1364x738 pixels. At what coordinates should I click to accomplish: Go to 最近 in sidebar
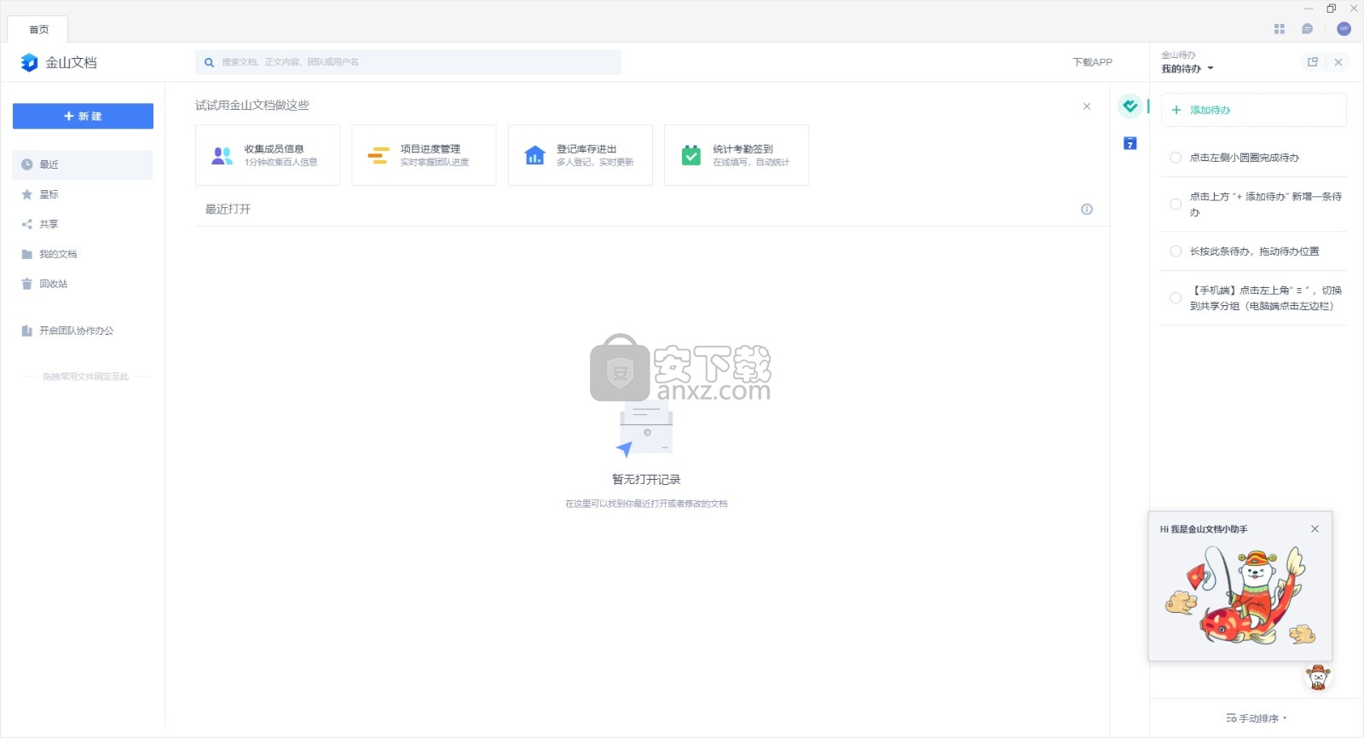click(x=83, y=164)
